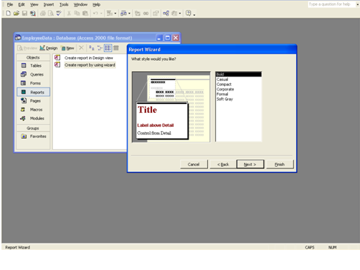Click the Spelling check icon
The image size is (360, 270).
coord(59,13)
